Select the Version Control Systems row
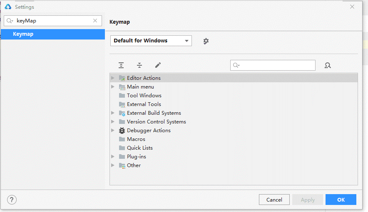368x212 pixels. (234, 121)
